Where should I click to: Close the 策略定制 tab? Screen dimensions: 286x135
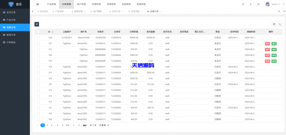click(85, 11)
